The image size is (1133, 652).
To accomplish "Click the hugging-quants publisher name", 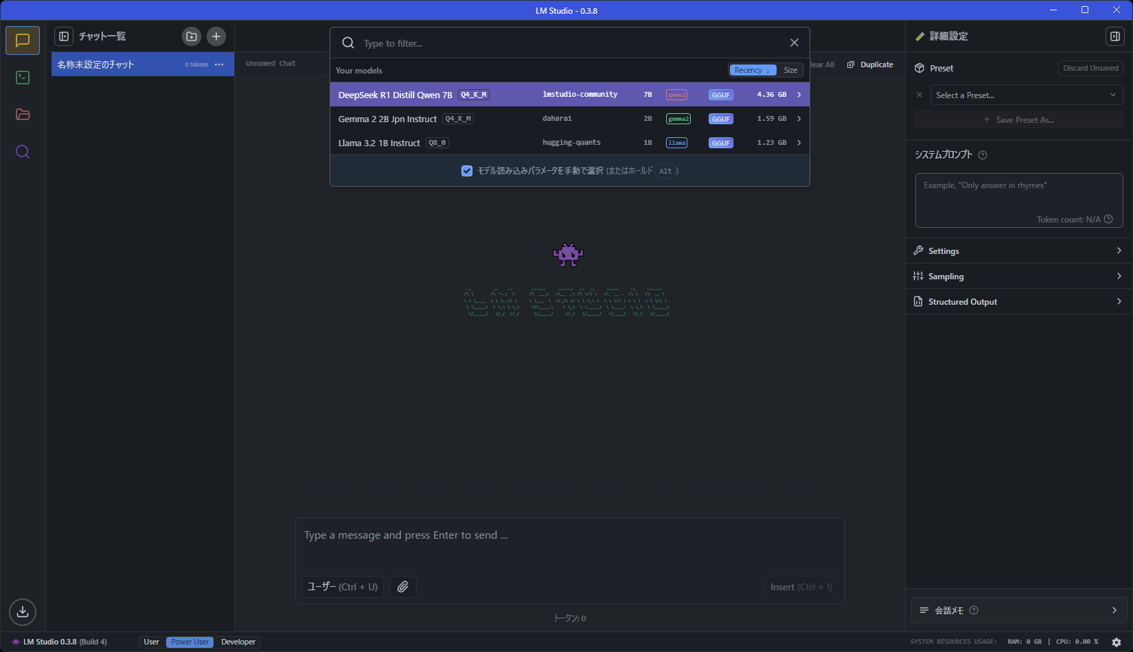I will [x=572, y=143].
